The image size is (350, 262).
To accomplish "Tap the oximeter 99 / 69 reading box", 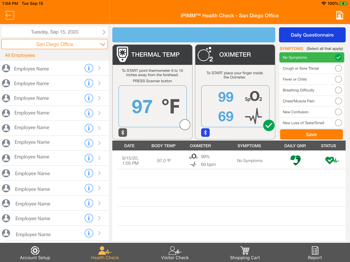I will pyautogui.click(x=235, y=106).
